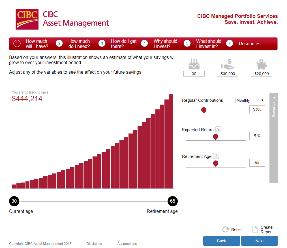Open Retirement Age help question mark
This screenshot has height=248, width=287.
pos(216,156)
